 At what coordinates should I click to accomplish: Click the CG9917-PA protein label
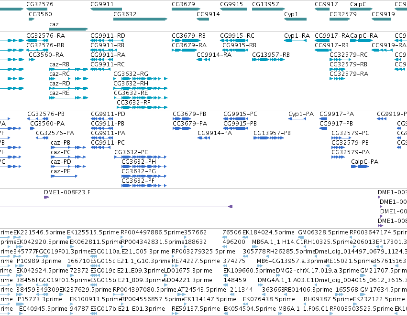click(x=337, y=114)
